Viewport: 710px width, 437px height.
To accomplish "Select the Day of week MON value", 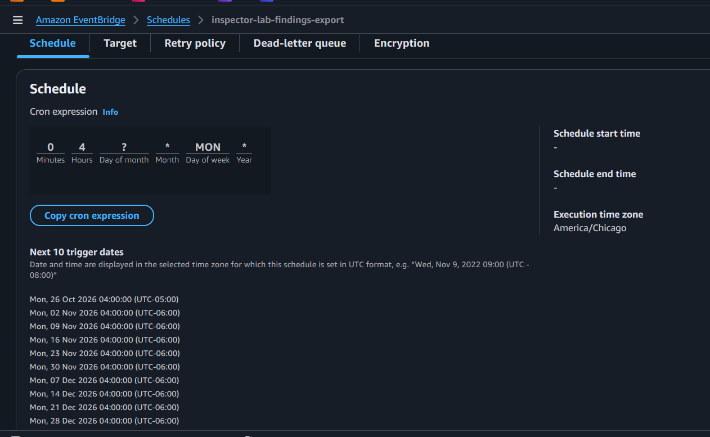I will coord(208,147).
